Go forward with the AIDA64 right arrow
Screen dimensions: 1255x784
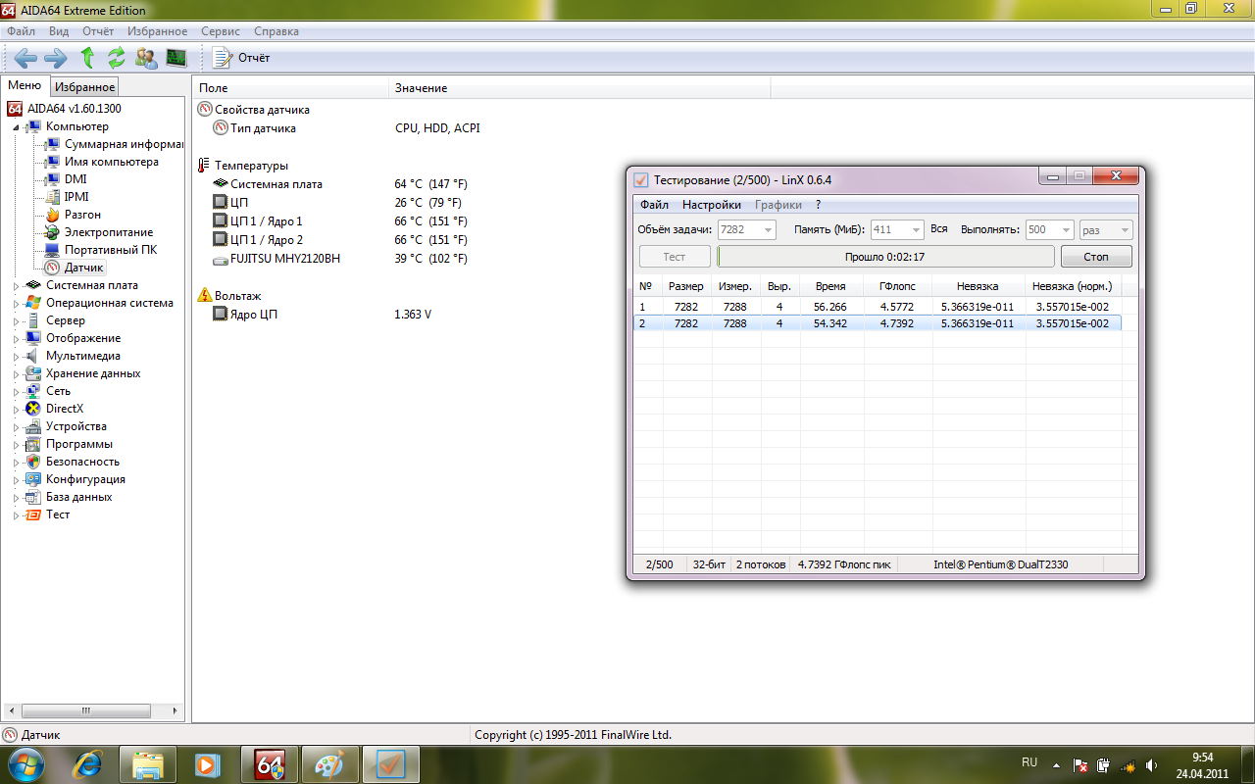pyautogui.click(x=56, y=58)
